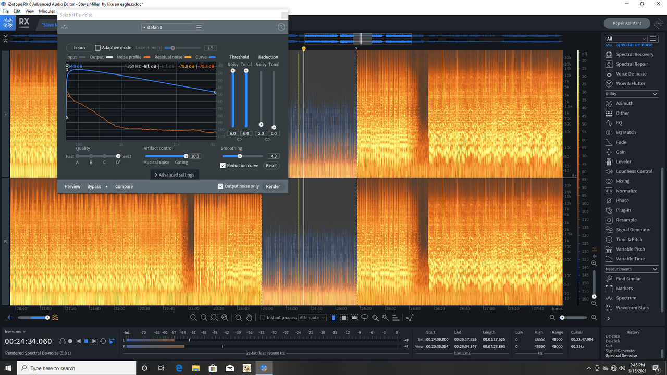Link the Threshold noisy and tonal sliders

pyautogui.click(x=239, y=140)
